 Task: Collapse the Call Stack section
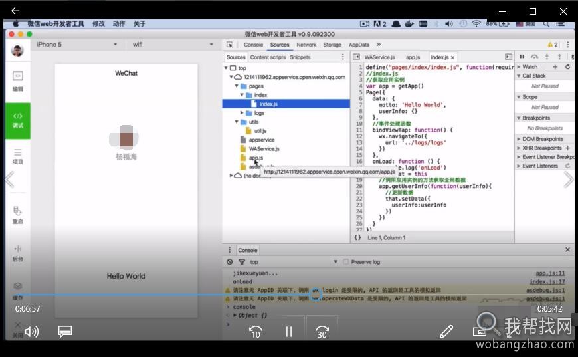(x=519, y=76)
